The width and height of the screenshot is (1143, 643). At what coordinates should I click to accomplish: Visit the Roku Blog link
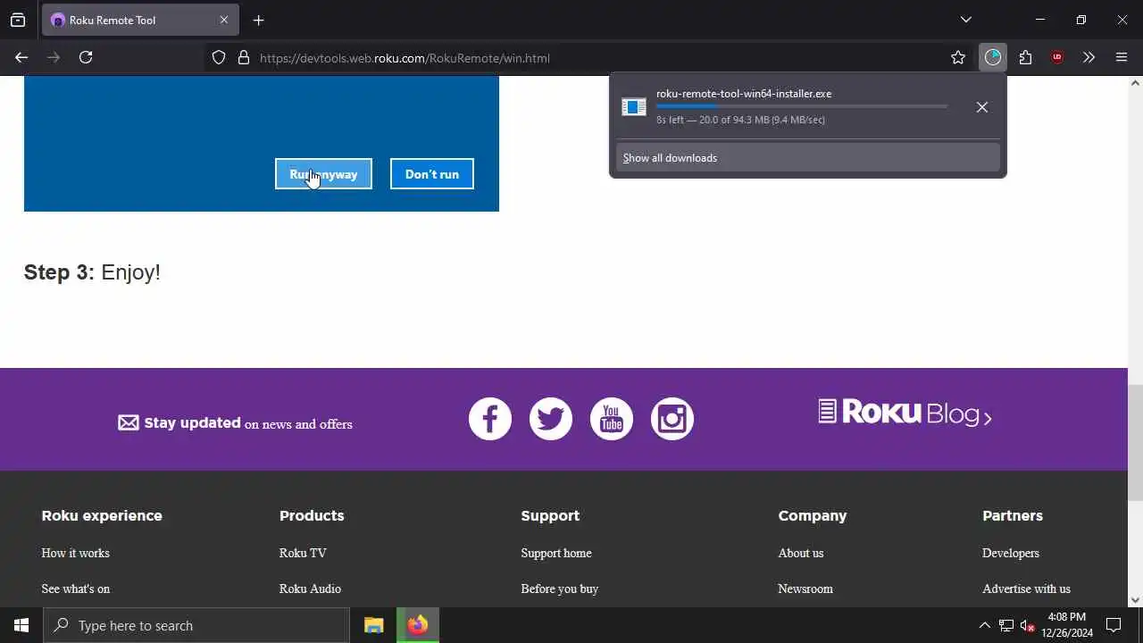tap(905, 413)
